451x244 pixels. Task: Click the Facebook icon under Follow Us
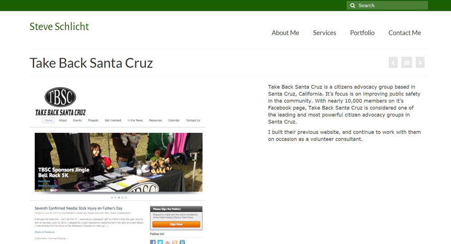(x=153, y=242)
